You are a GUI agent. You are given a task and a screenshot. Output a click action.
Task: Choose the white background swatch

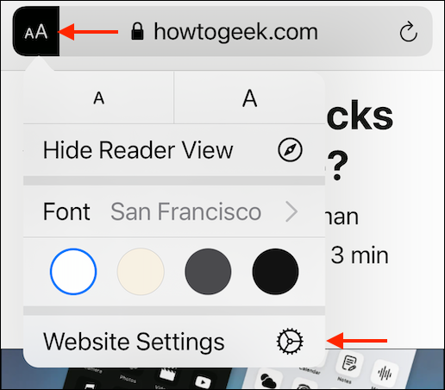pyautogui.click(x=73, y=272)
